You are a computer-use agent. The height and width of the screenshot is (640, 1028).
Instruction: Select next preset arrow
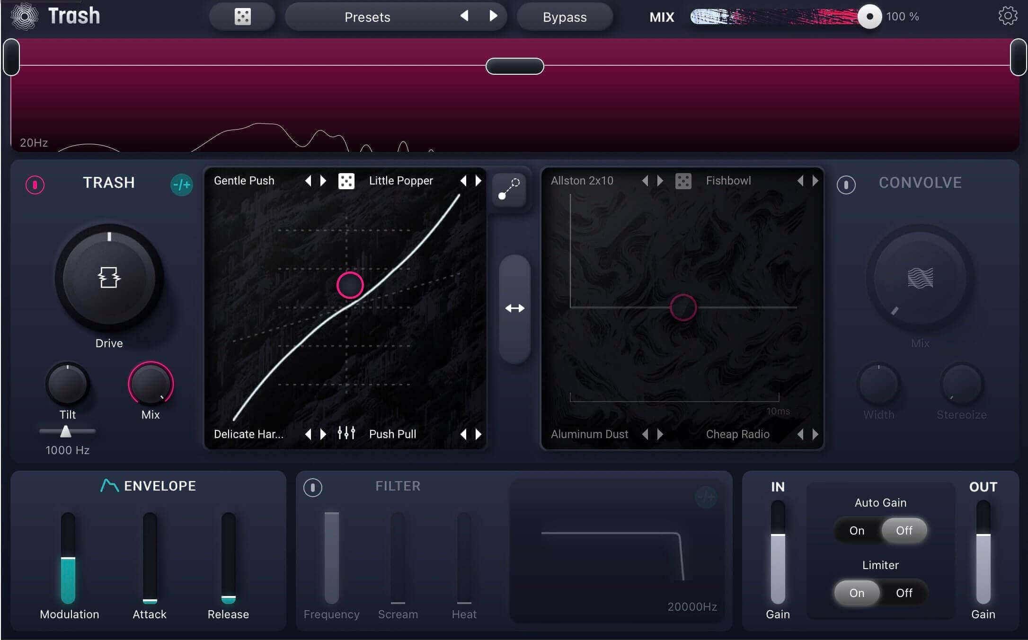click(x=493, y=16)
